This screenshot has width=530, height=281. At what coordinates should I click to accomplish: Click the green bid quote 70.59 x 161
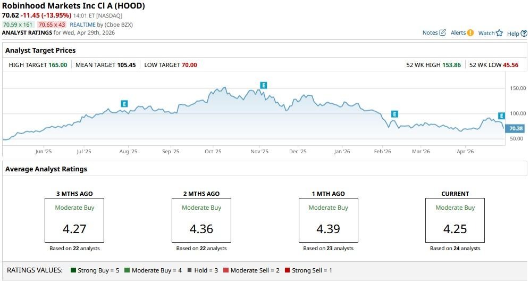click(18, 24)
